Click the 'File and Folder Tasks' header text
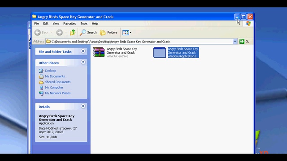 [x=55, y=52]
